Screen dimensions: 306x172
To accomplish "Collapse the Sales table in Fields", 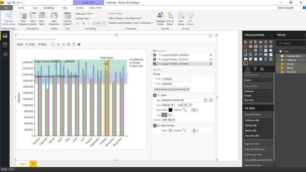I will tap(277, 52).
